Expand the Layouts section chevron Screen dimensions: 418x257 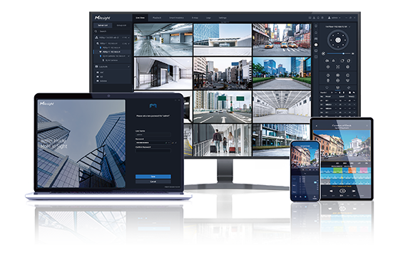(129, 66)
